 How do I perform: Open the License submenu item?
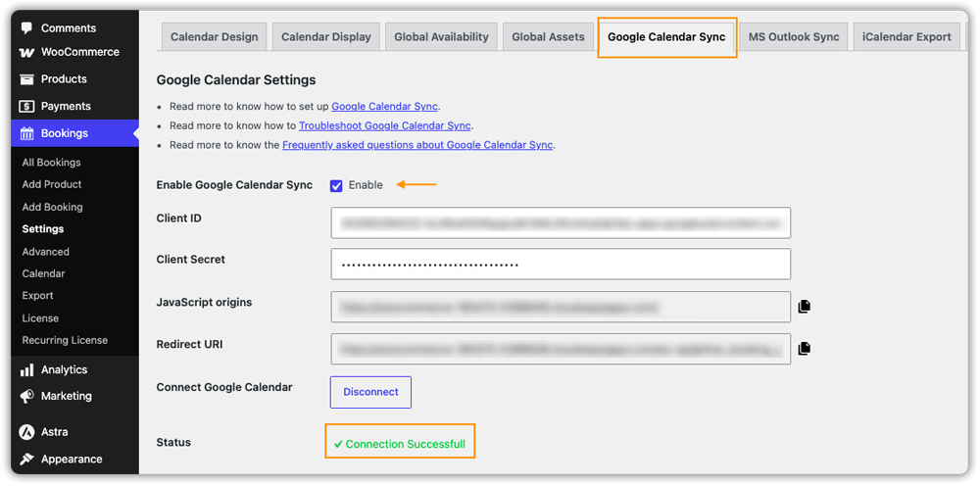[40, 318]
